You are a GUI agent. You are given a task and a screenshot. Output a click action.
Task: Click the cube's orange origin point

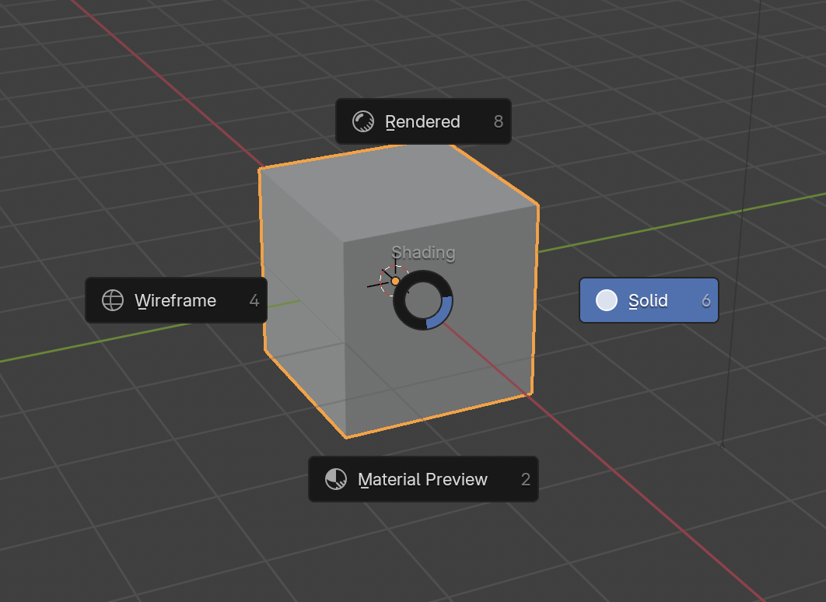[x=395, y=282]
